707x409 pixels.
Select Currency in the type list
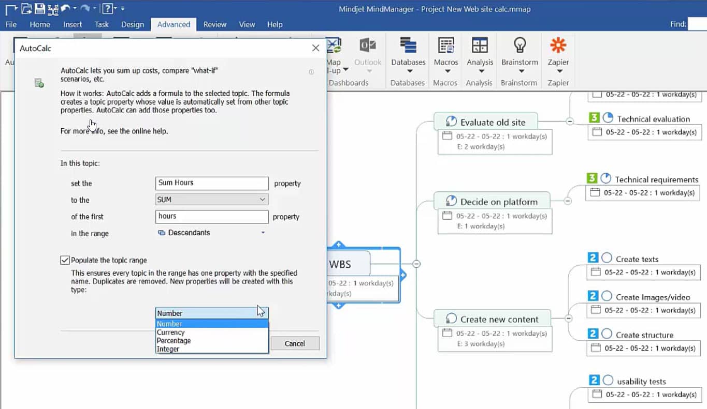(171, 332)
